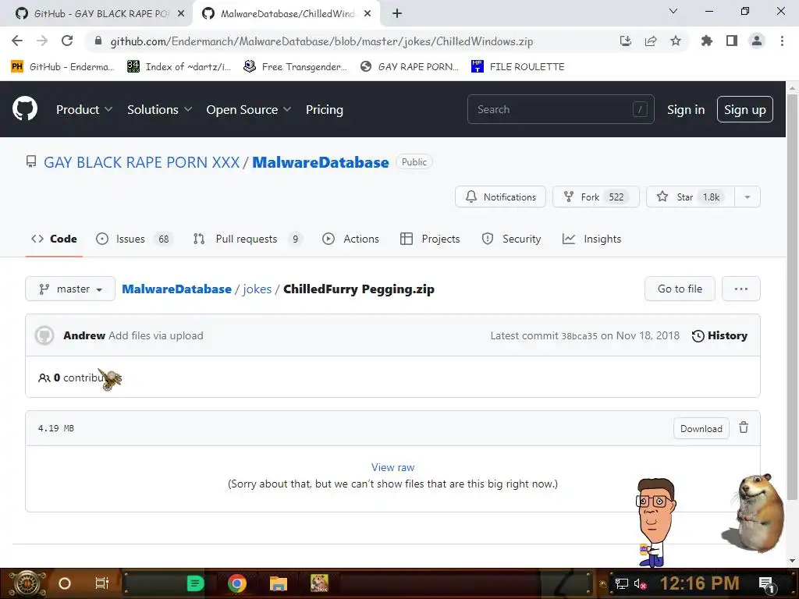Go back using the browser back arrow
The image size is (799, 599).
(x=17, y=41)
